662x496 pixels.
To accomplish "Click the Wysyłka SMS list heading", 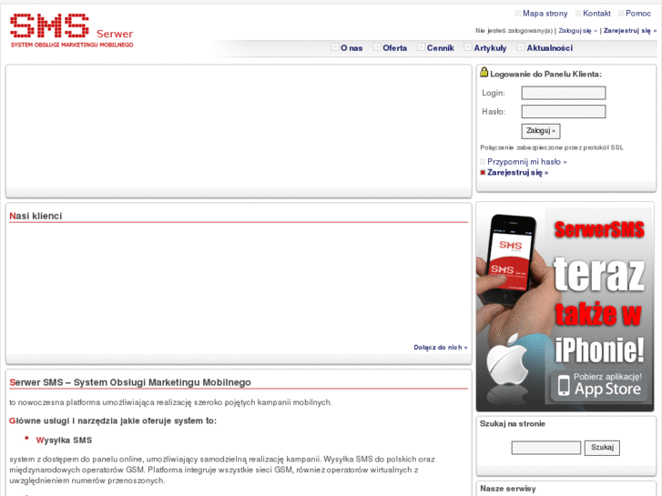I will click(x=64, y=440).
